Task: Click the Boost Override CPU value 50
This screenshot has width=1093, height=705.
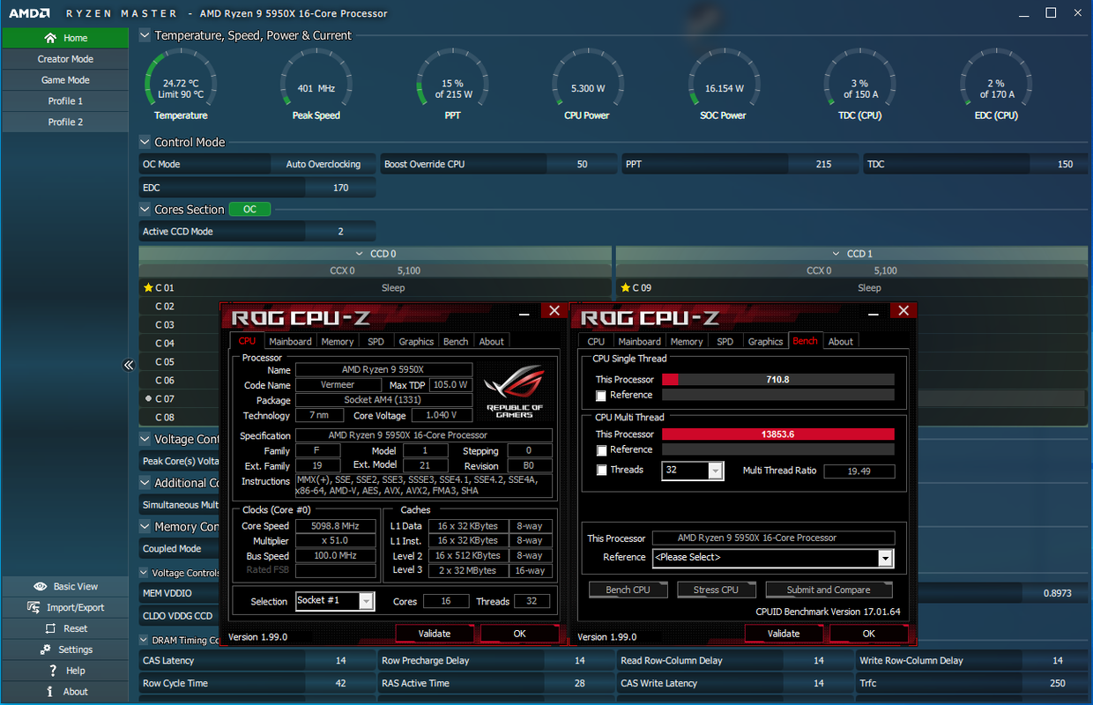Action: click(583, 164)
